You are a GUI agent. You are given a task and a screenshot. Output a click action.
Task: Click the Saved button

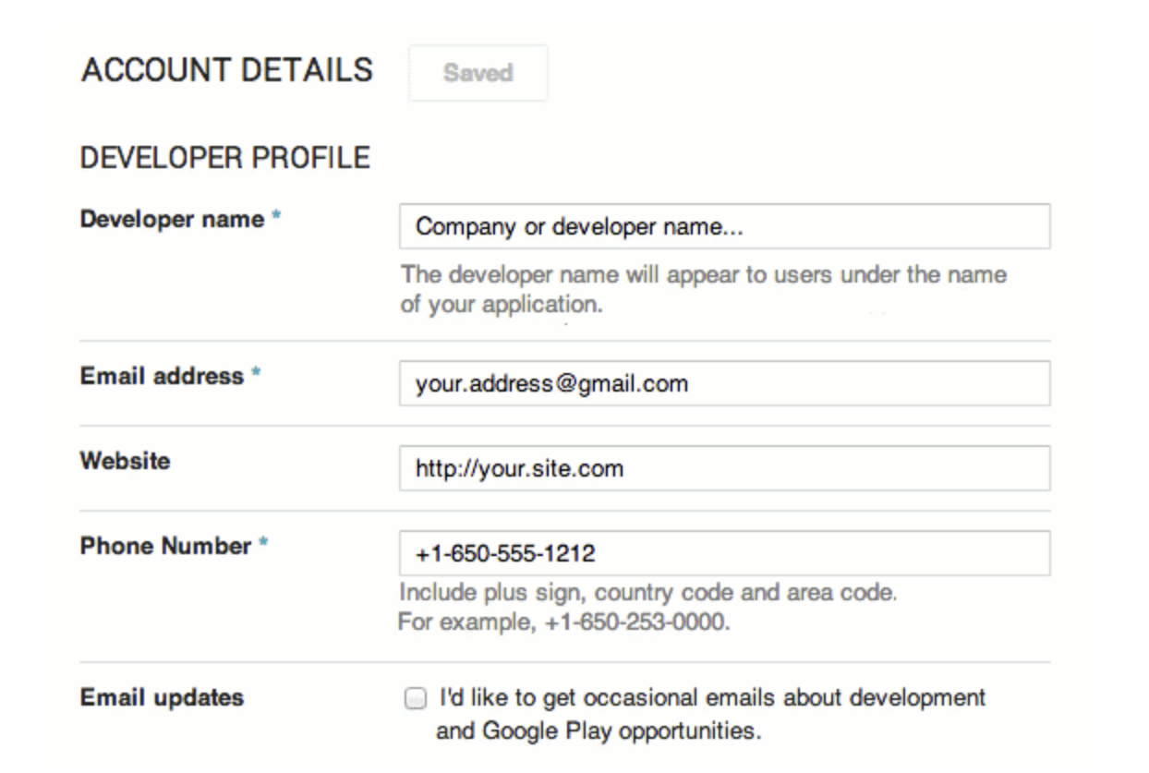click(478, 73)
